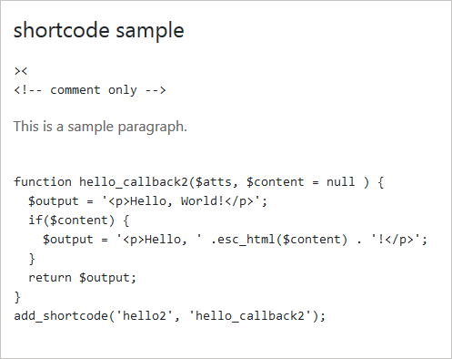Click 'This is a sample paragraph.' text

(100, 127)
